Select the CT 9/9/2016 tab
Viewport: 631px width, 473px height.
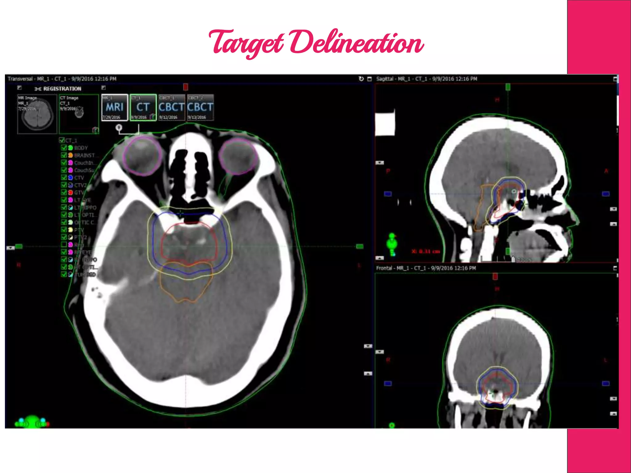143,107
